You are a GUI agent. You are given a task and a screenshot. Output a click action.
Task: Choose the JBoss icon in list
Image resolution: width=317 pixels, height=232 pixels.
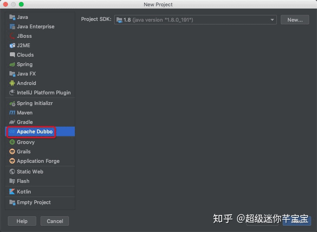tap(12, 36)
